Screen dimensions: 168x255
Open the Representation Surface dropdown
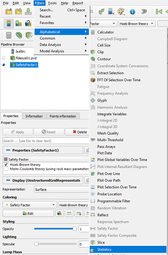click(62, 190)
